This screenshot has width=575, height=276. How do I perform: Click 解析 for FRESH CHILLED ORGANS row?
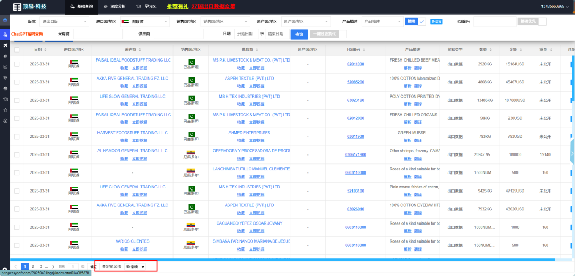point(407,122)
